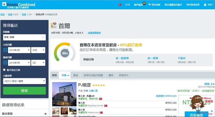This screenshot has width=215, height=117.
Task: Open the heart icon wish list
Action: (149, 5)
